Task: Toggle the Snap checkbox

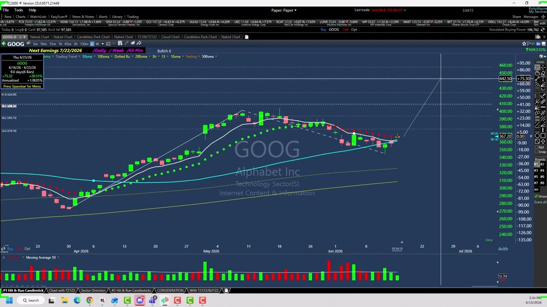Action: pyautogui.click(x=536, y=152)
